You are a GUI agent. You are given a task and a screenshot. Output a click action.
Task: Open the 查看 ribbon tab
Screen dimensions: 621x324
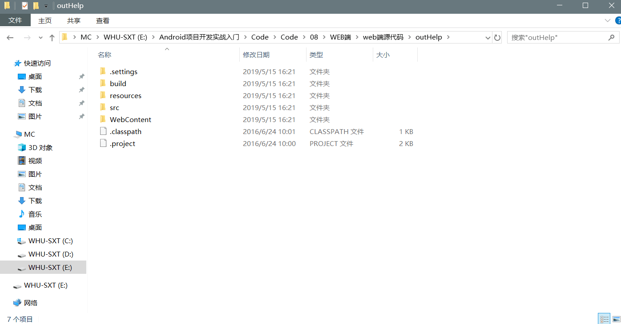pyautogui.click(x=103, y=20)
